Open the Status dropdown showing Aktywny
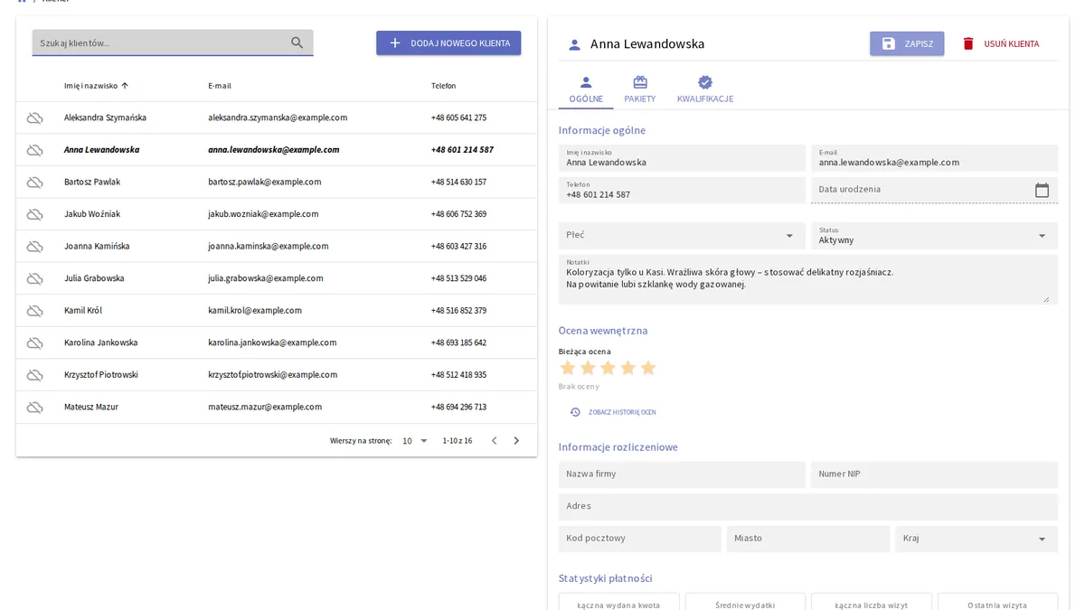1085x610 pixels. (934, 235)
